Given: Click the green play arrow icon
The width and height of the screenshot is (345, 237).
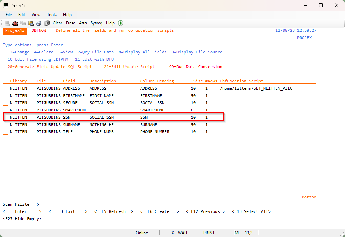Looking at the screenshot, I should tap(121, 23).
